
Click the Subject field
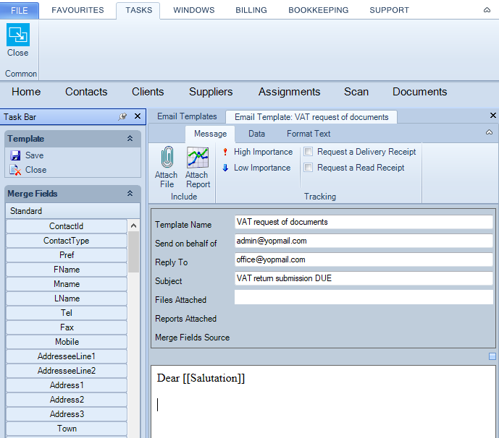pos(364,278)
